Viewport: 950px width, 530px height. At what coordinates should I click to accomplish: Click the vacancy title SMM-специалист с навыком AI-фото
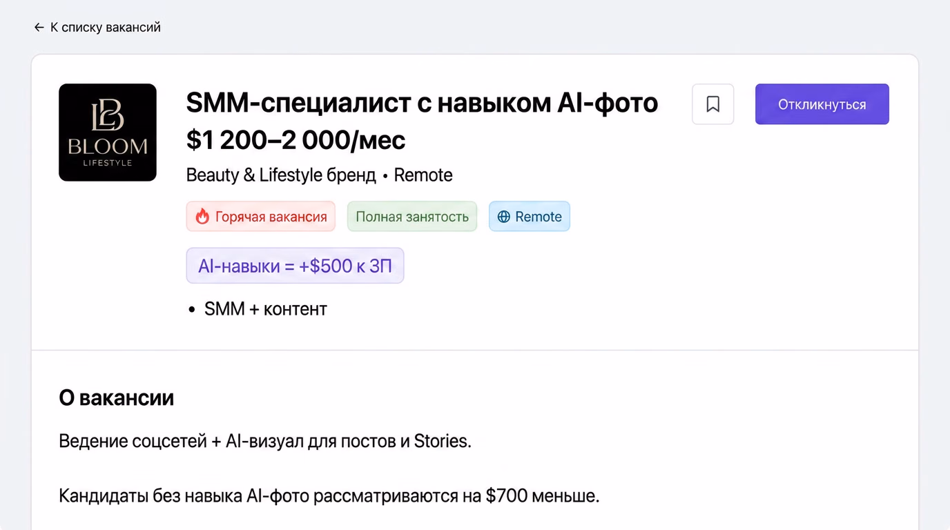[x=422, y=103]
